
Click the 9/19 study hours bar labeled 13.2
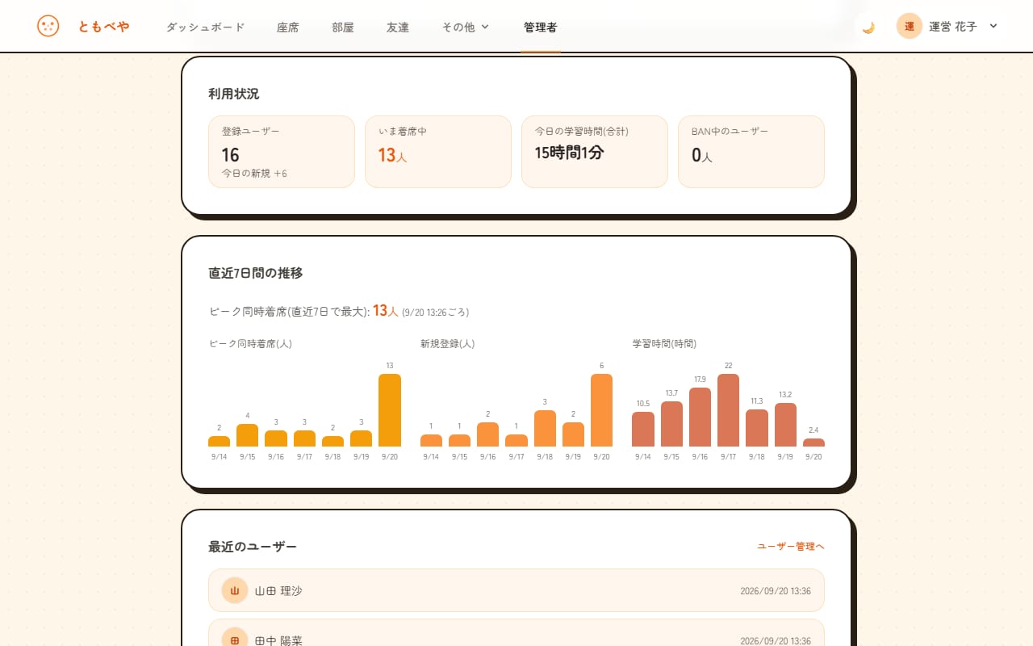pos(785,425)
